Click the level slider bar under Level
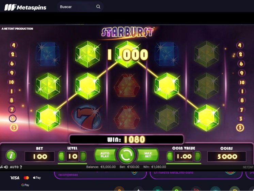The width and height of the screenshot is (254, 191). pyautogui.click(x=73, y=163)
